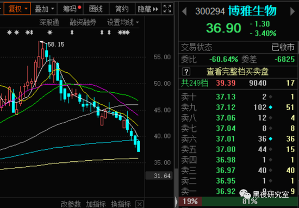Click 卖三 price 36.97
This screenshot has height=208, width=299.
pyautogui.click(x=226, y=171)
